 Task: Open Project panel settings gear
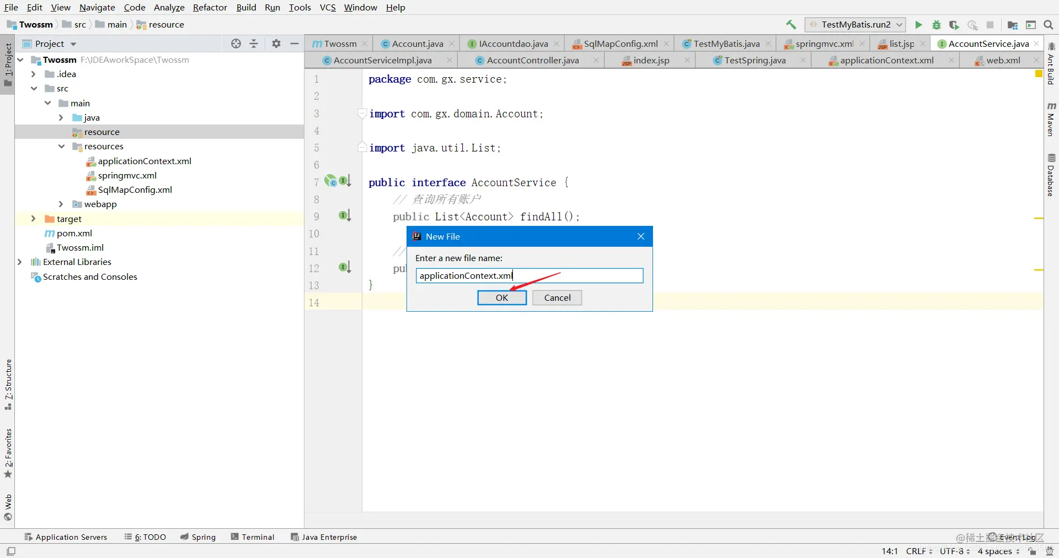276,44
